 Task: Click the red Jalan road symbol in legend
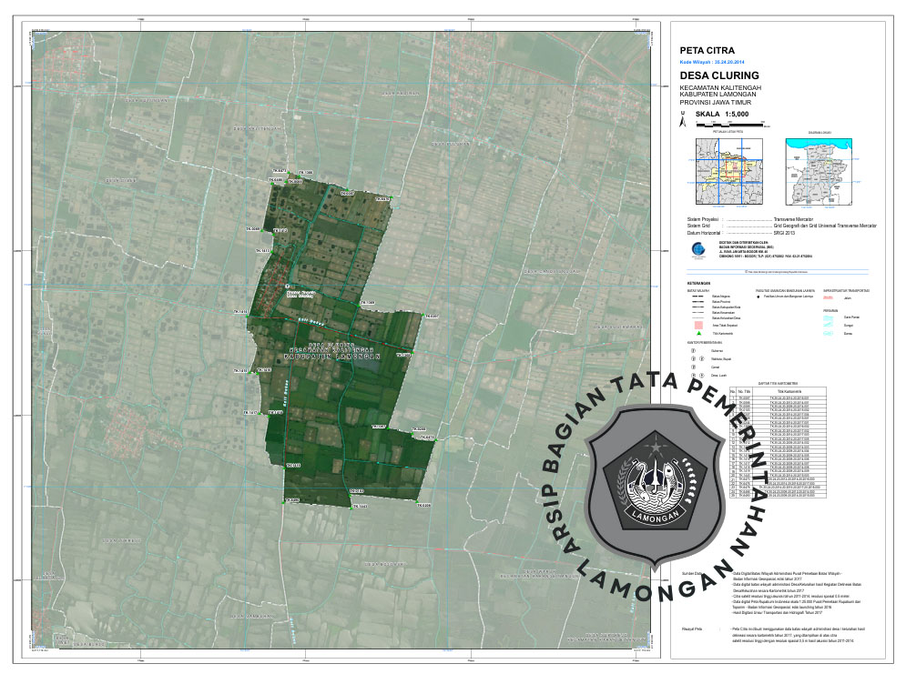[x=828, y=297]
